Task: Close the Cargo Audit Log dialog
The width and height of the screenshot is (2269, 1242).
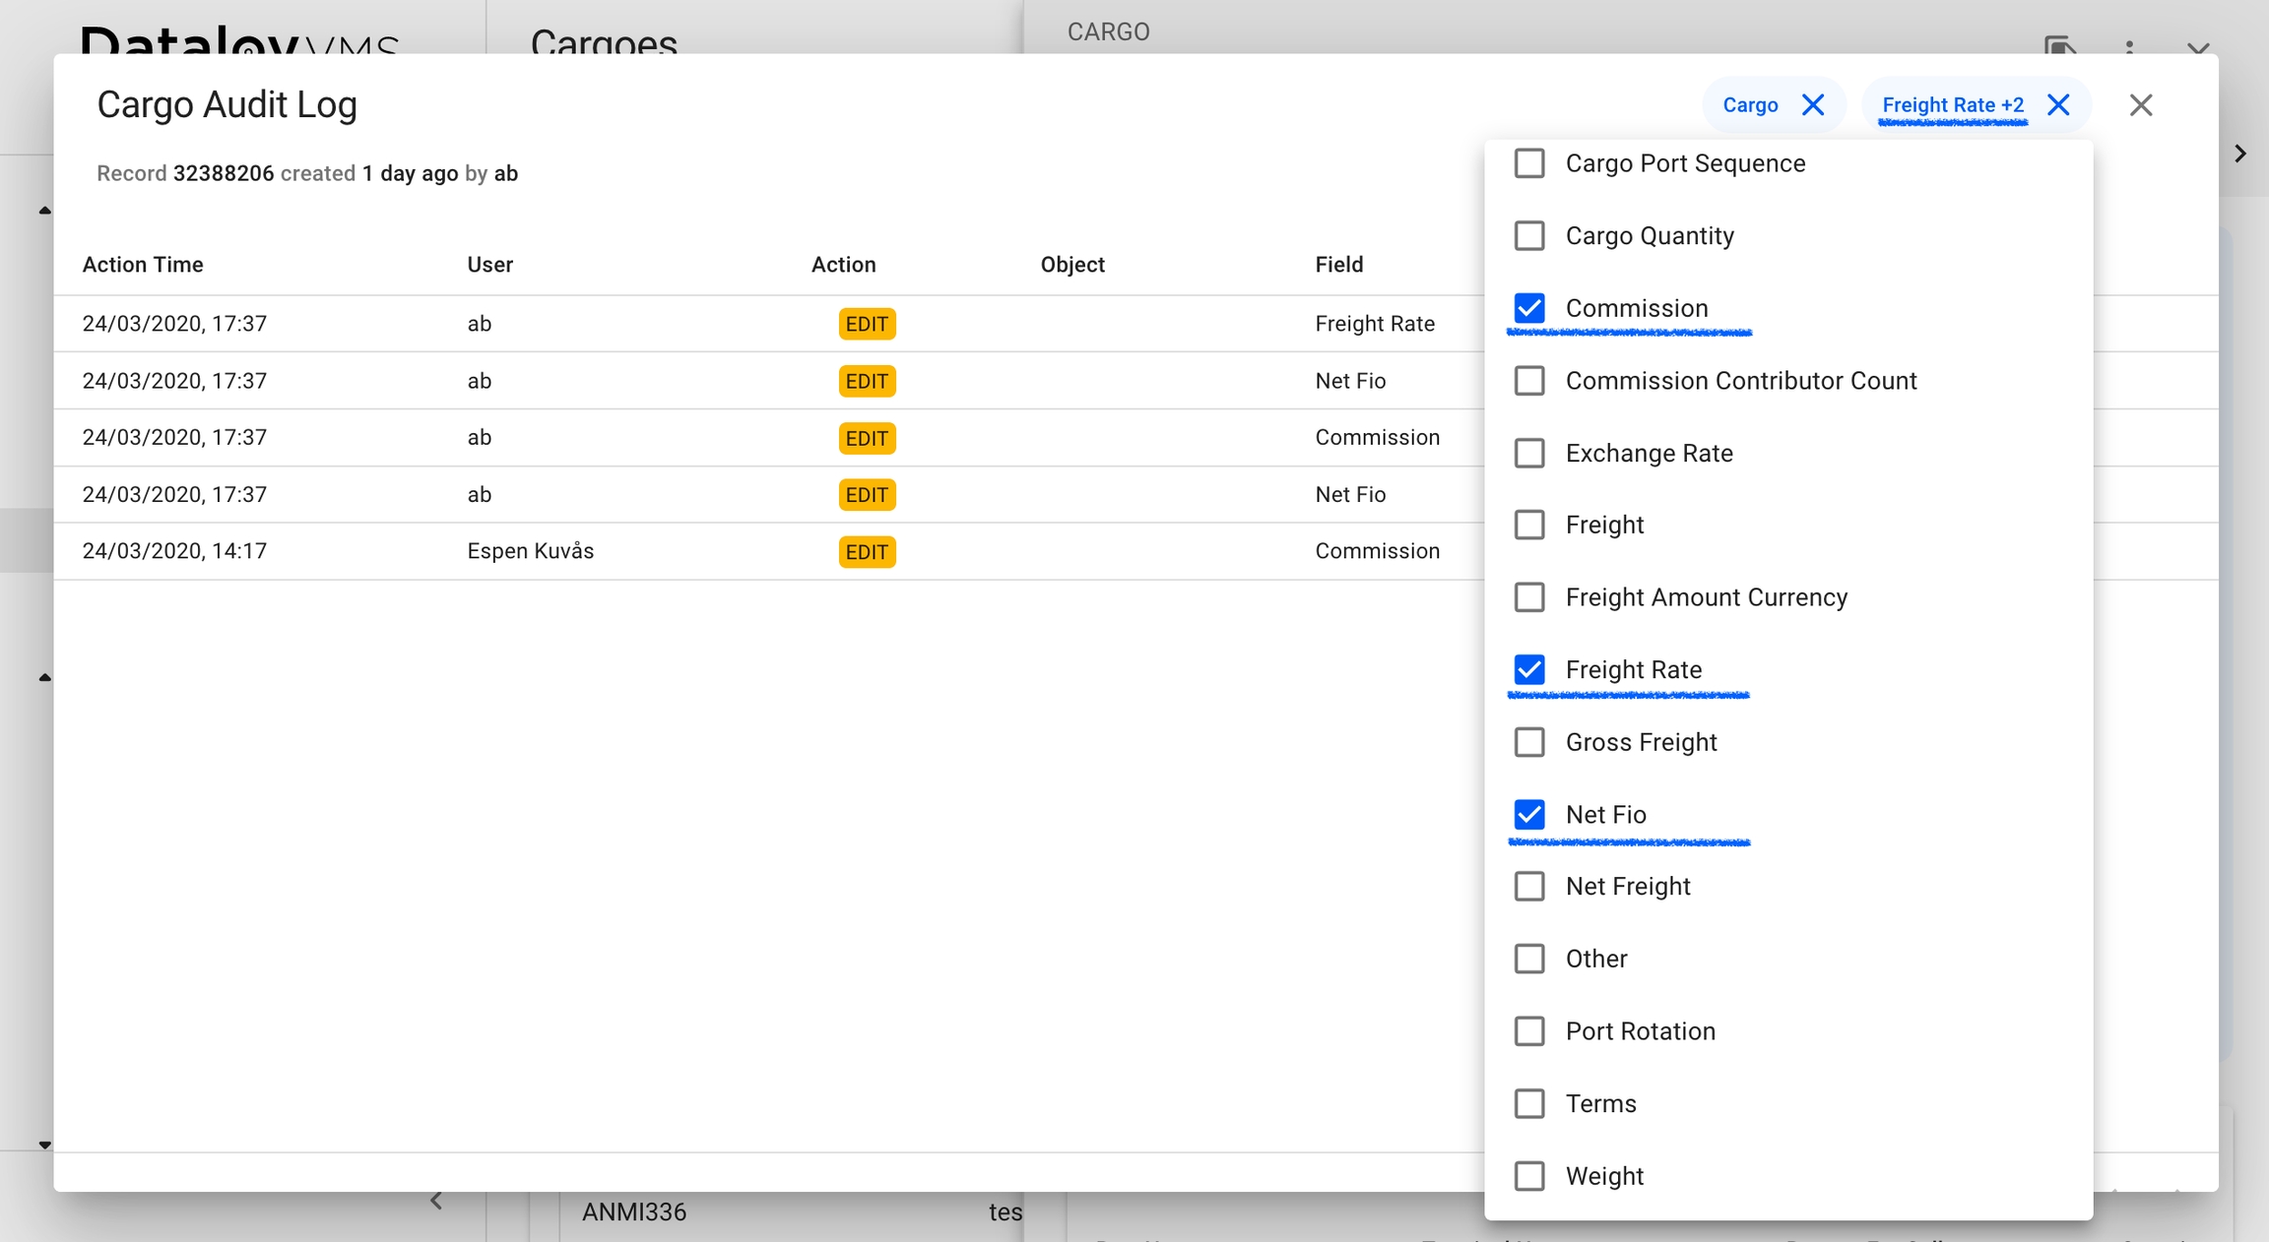Action: tap(2141, 105)
